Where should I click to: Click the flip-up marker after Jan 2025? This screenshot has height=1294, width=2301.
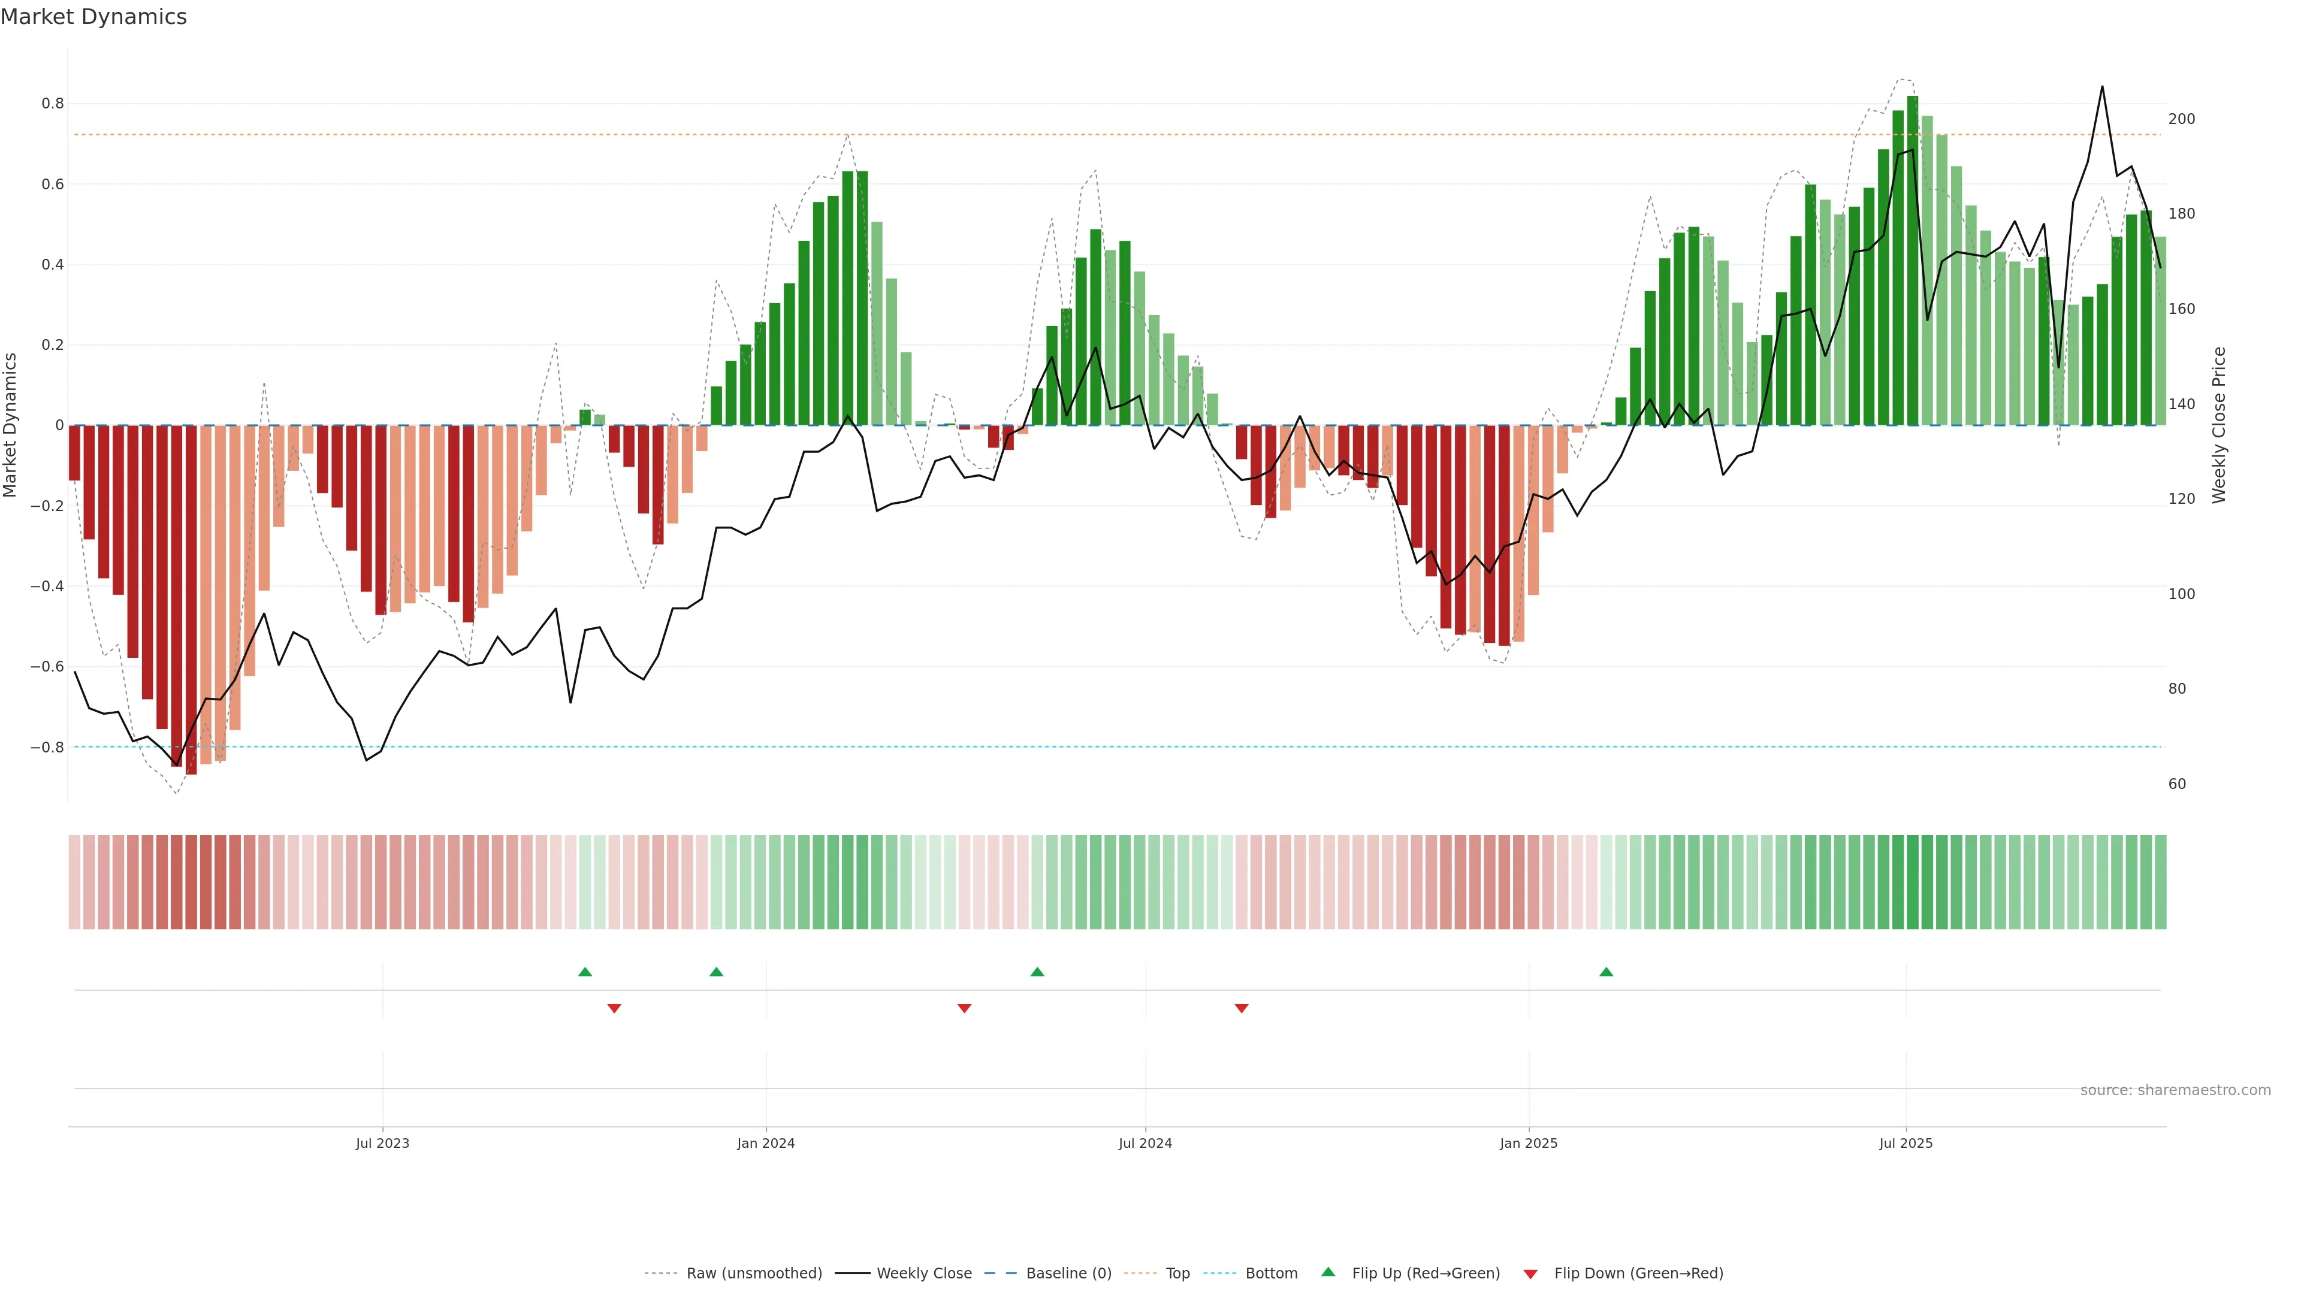(x=1606, y=972)
